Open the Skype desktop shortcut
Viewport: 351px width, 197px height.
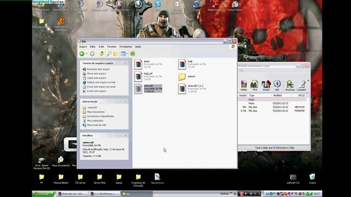pyautogui.click(x=158, y=6)
